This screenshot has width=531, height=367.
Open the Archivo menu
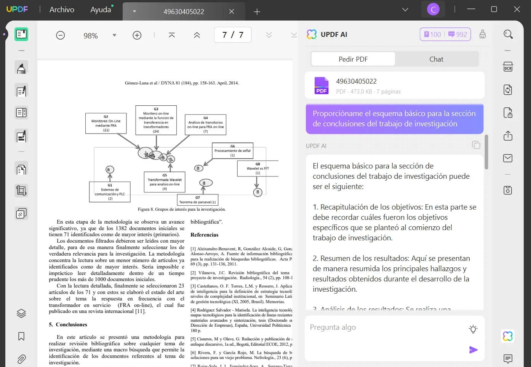(x=62, y=10)
